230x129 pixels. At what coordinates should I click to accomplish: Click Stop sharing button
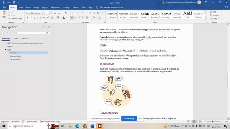(129, 119)
